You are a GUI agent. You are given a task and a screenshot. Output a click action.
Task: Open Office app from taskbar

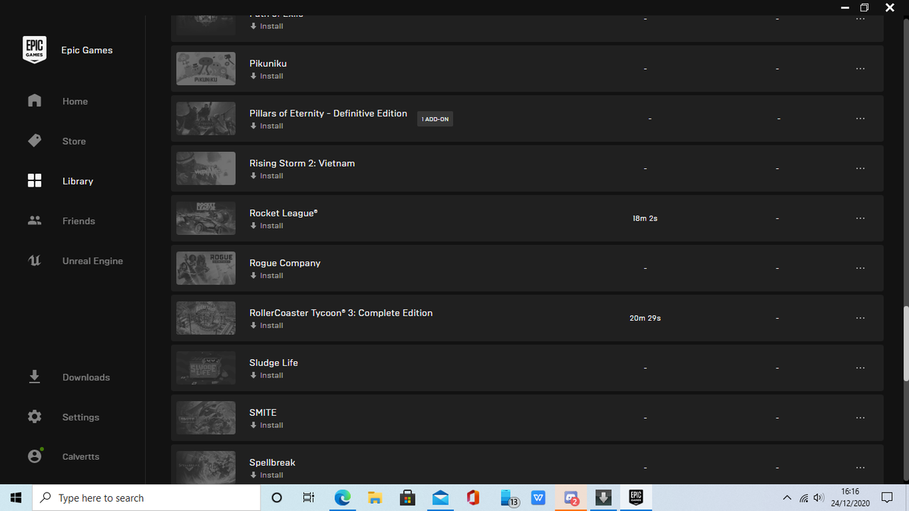click(473, 498)
